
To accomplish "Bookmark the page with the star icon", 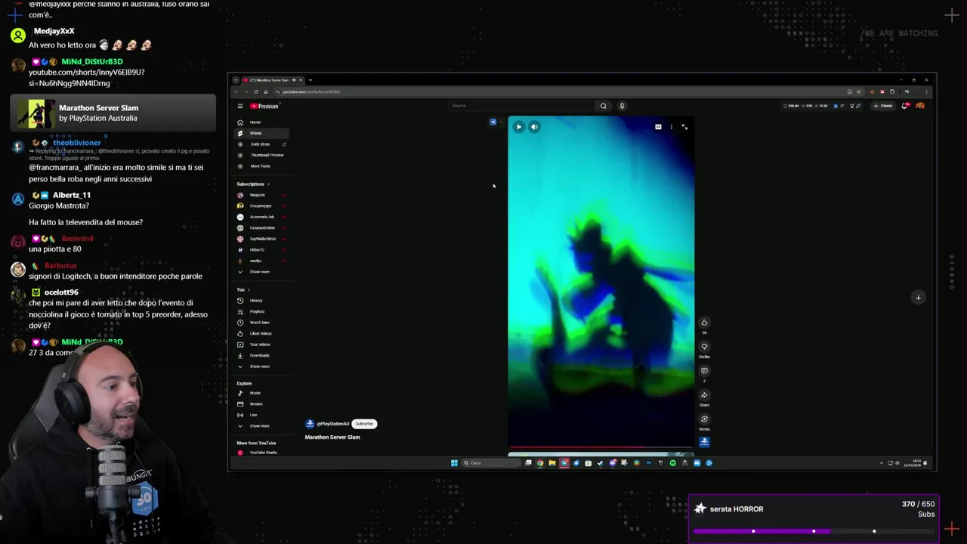I will 858,91.
